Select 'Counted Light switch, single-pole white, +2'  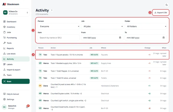coord(68,101)
